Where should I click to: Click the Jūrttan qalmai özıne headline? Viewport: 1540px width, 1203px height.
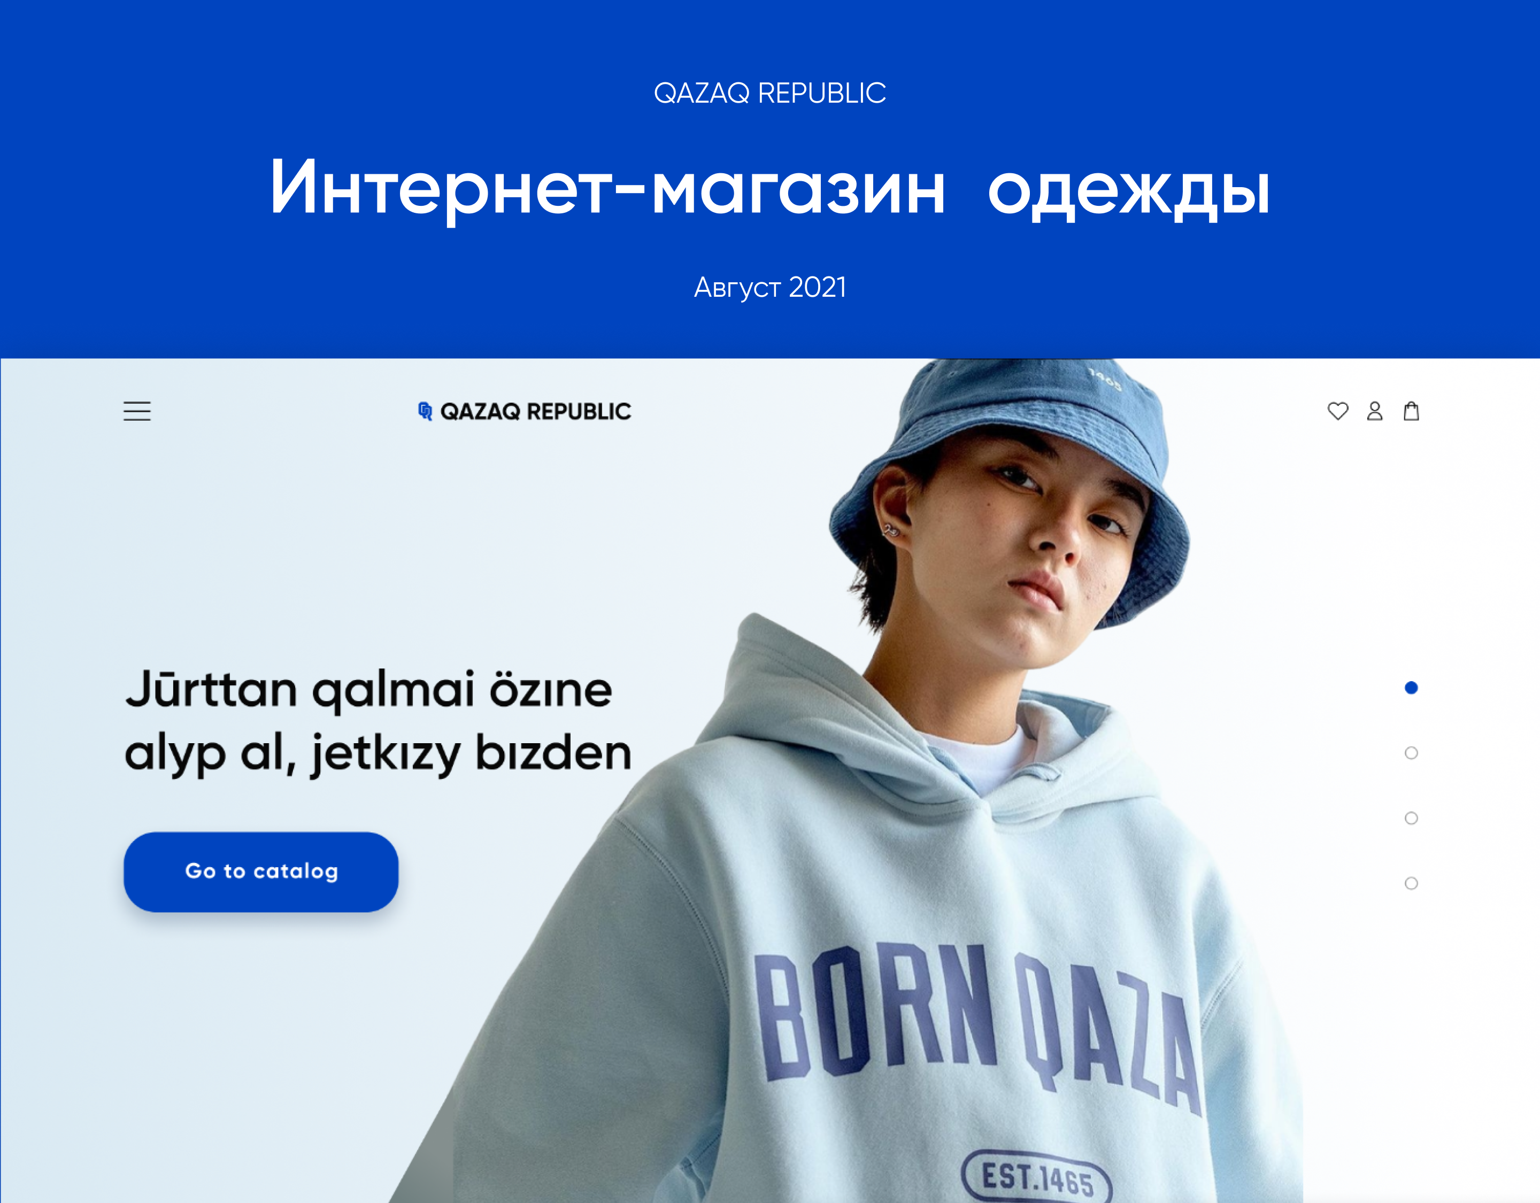(x=369, y=691)
